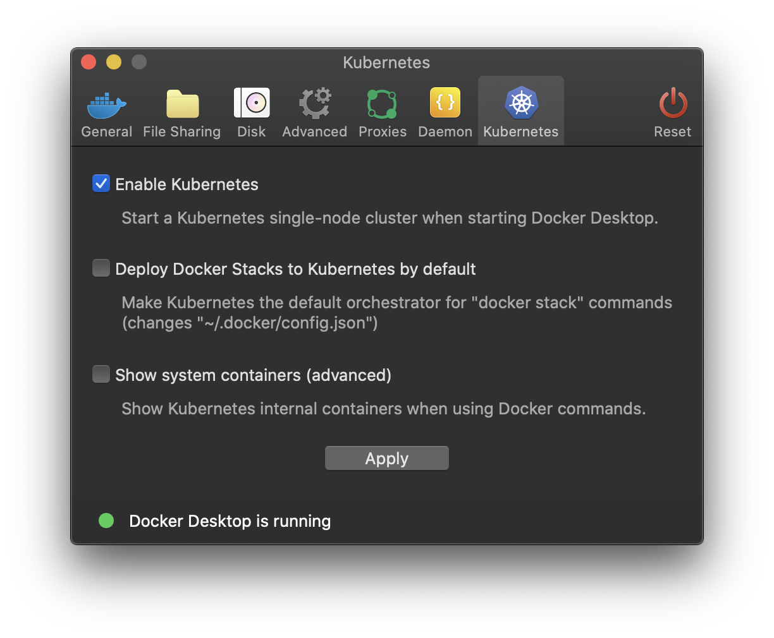The width and height of the screenshot is (774, 638).
Task: Check Show system containers (advanced) checkbox
Action: (101, 374)
